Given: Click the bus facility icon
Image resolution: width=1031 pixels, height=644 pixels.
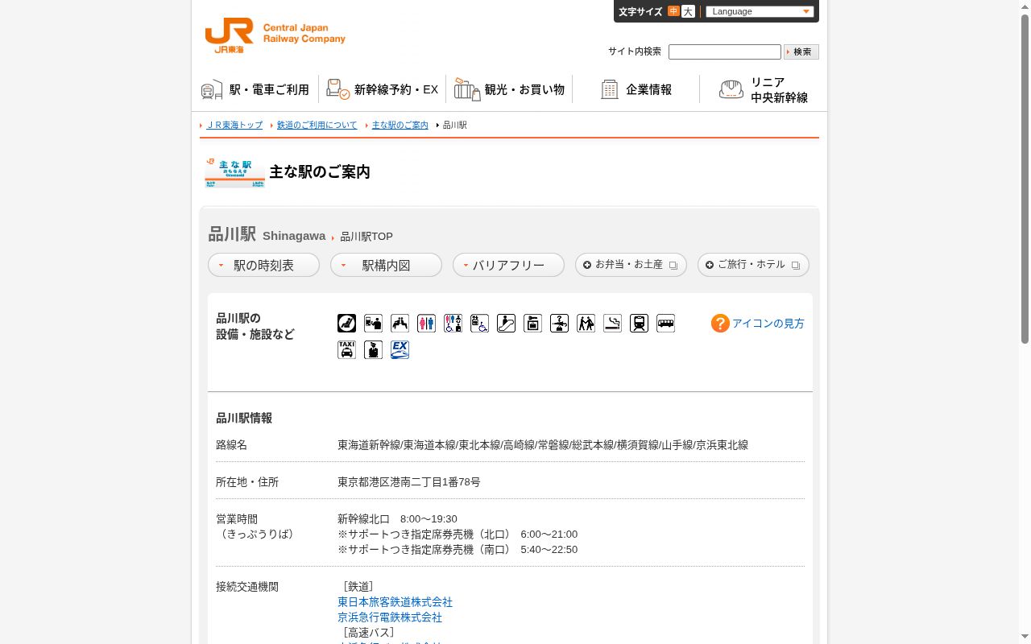Looking at the screenshot, I should (665, 323).
